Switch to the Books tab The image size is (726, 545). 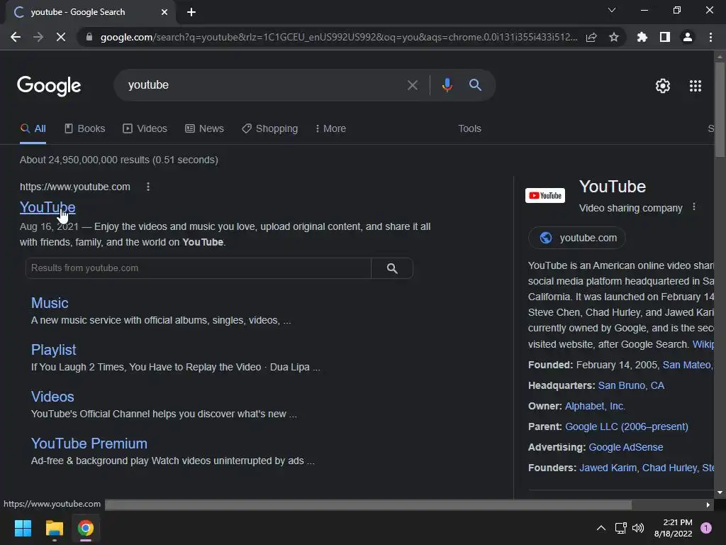pyautogui.click(x=85, y=129)
